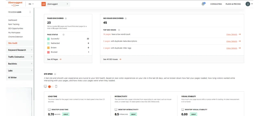Open the dropdown caret beside the avatar

point(252,4)
